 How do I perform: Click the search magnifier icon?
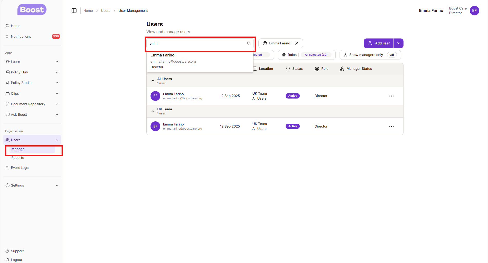coord(249,43)
